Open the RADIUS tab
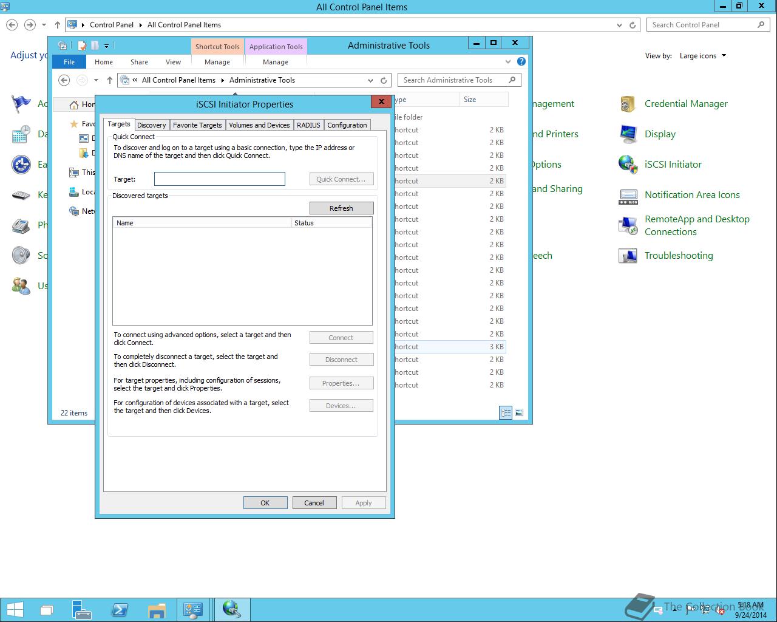 308,125
